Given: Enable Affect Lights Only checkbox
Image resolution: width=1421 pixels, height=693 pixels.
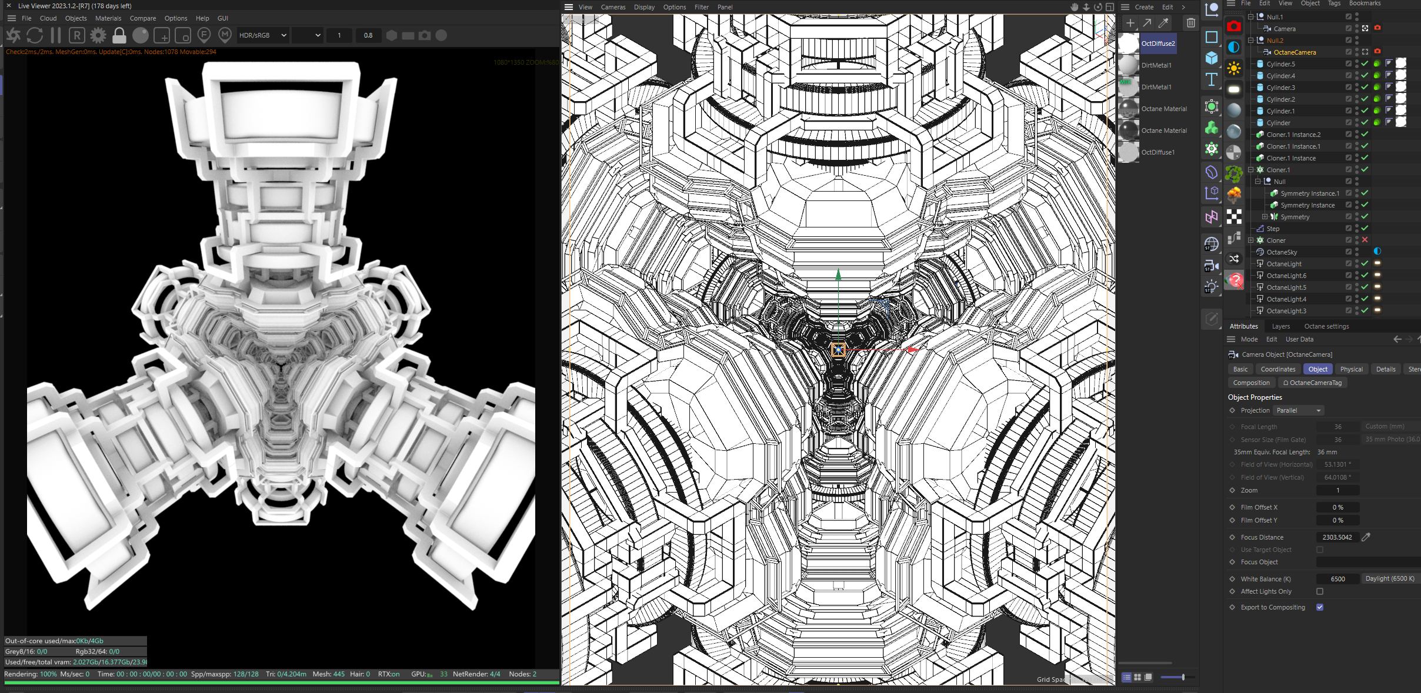Looking at the screenshot, I should click(1320, 591).
